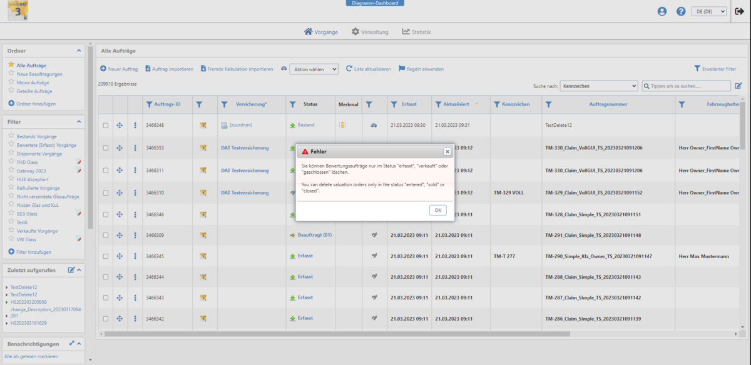Viewport: 751px width, 365px height.
Task: Click the filter funnel next to Auftragsnummer
Action: pos(549,104)
